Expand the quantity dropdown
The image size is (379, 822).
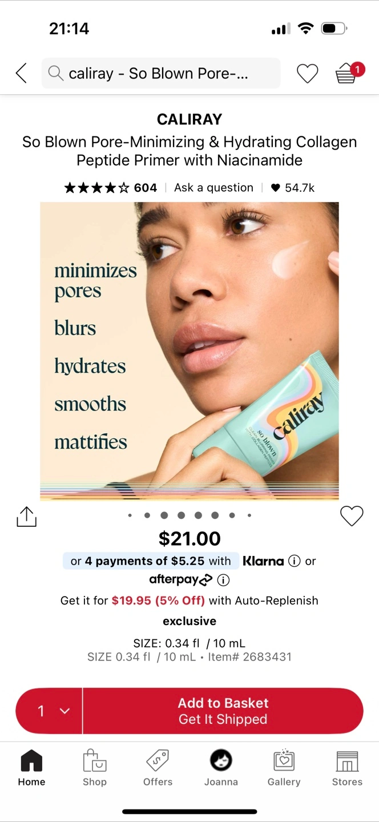pyautogui.click(x=50, y=711)
